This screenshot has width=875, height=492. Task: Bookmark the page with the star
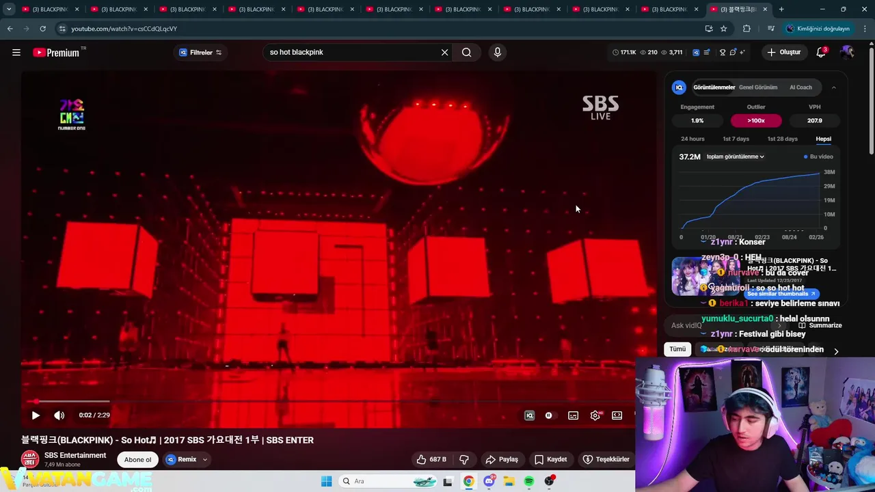[x=724, y=29]
